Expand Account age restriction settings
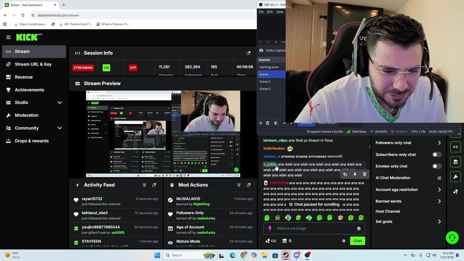The height and width of the screenshot is (261, 464). pos(439,190)
